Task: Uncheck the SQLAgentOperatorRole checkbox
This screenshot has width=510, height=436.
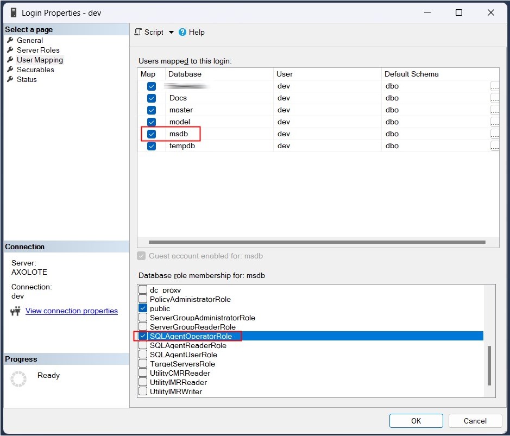Action: coord(143,336)
